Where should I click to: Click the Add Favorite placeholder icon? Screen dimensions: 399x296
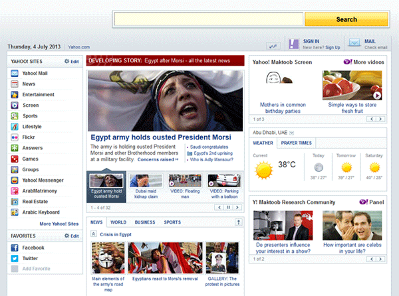[x=15, y=269]
